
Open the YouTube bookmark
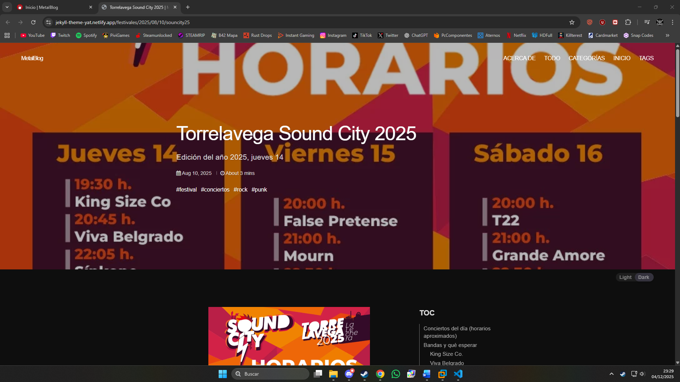click(x=33, y=35)
